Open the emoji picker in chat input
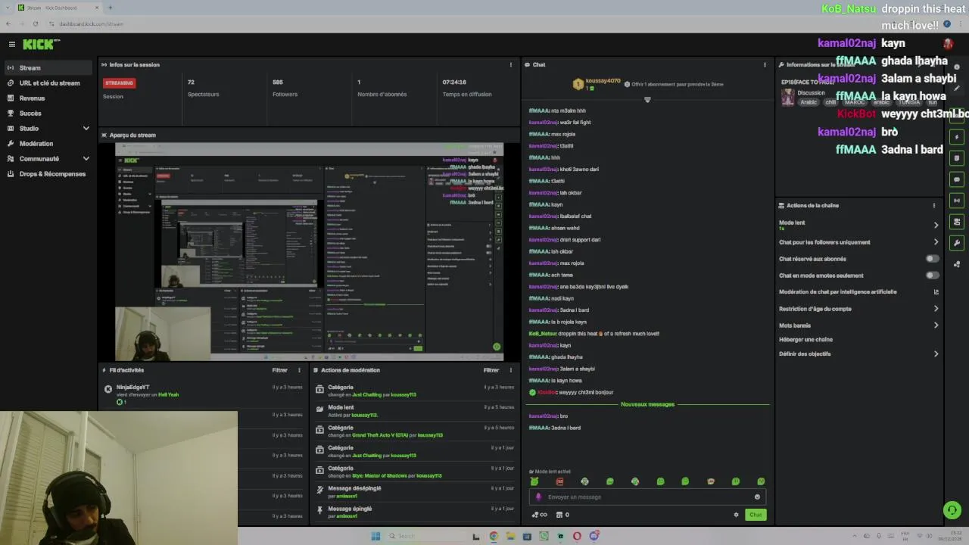Image resolution: width=969 pixels, height=545 pixels. (x=757, y=497)
